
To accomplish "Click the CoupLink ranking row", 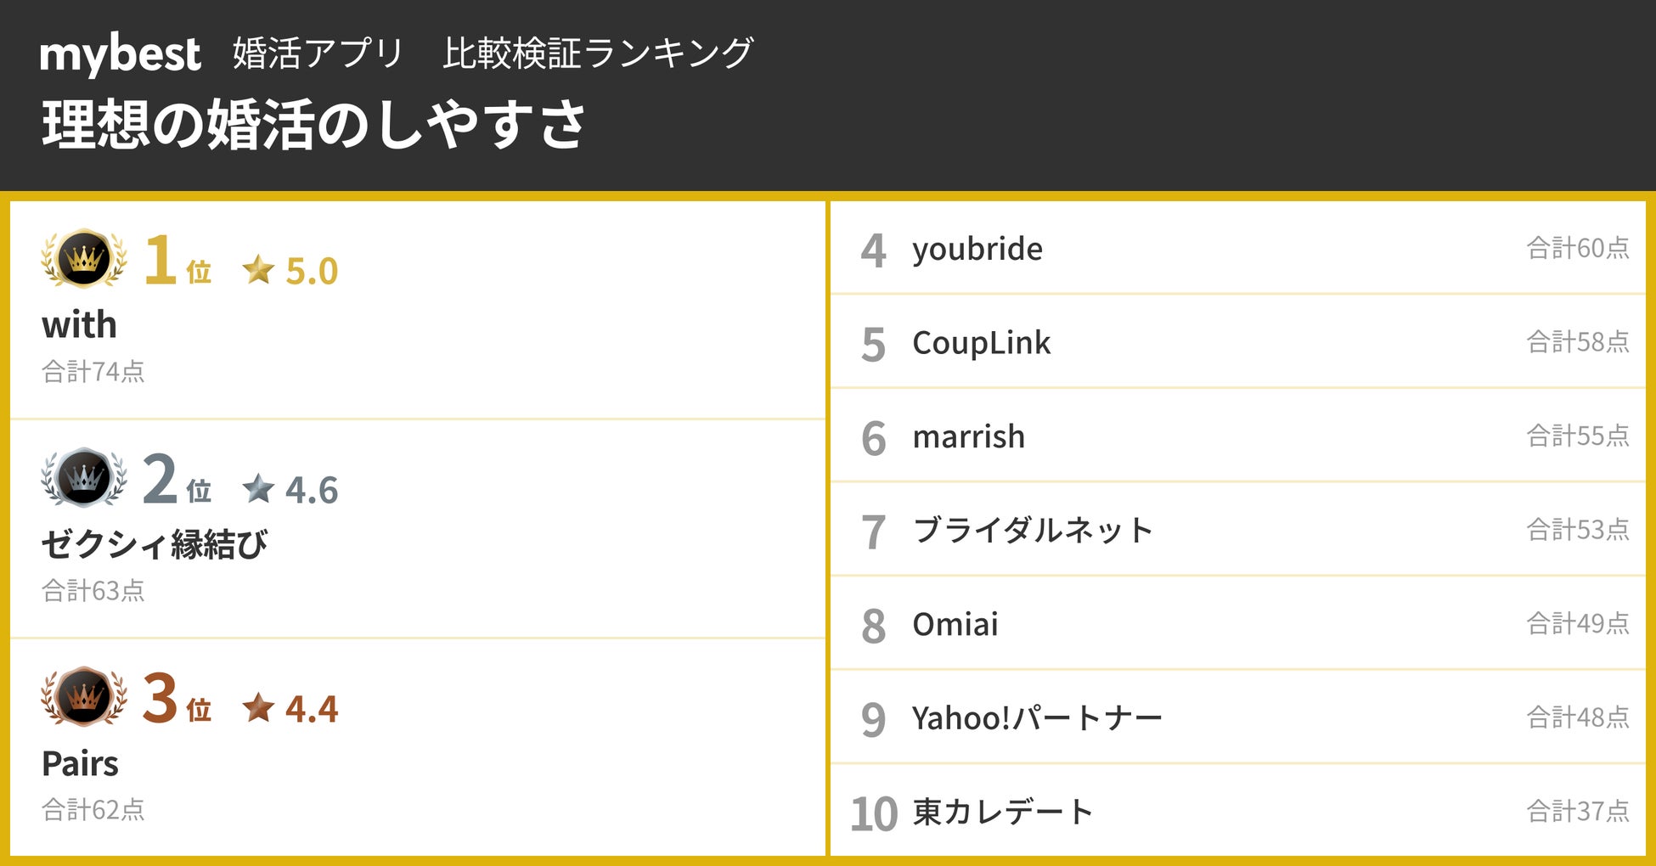I will point(981,343).
